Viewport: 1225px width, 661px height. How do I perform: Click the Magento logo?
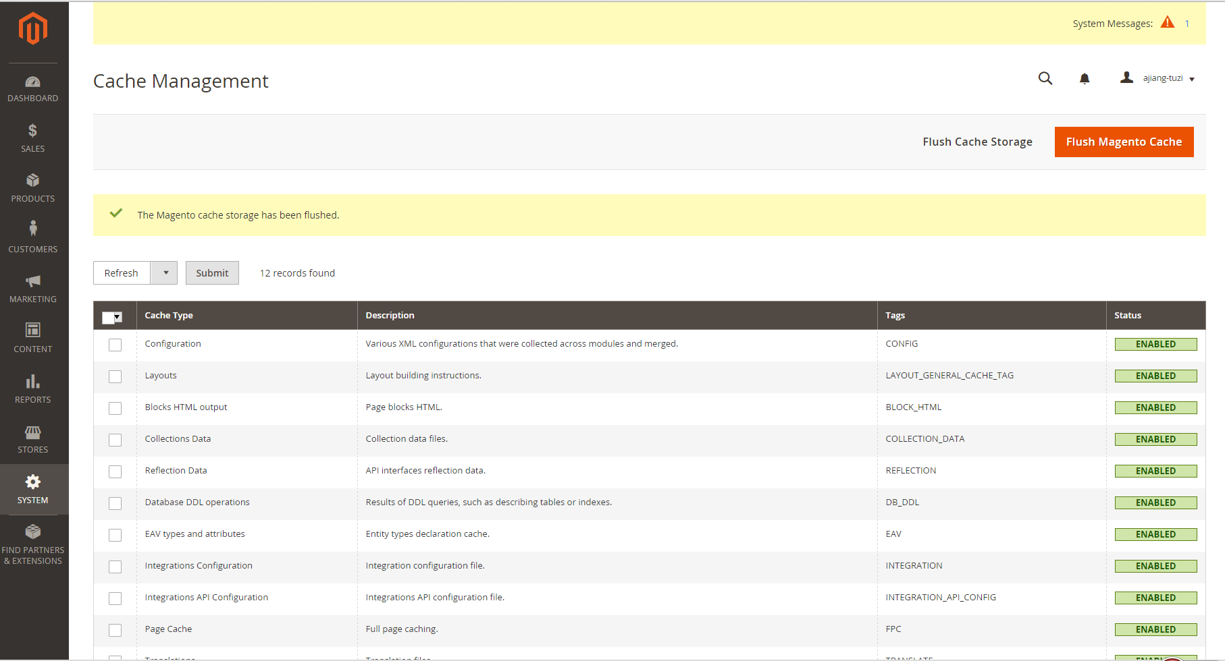pyautogui.click(x=32, y=28)
